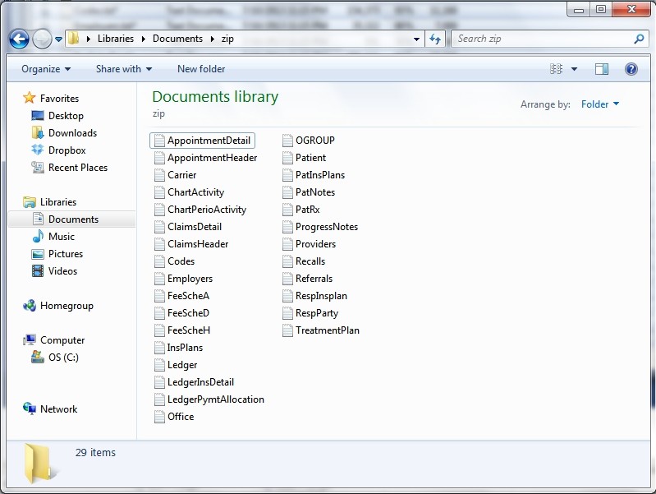Click the Carrier file icon
This screenshot has width=656, height=494.
tap(159, 175)
